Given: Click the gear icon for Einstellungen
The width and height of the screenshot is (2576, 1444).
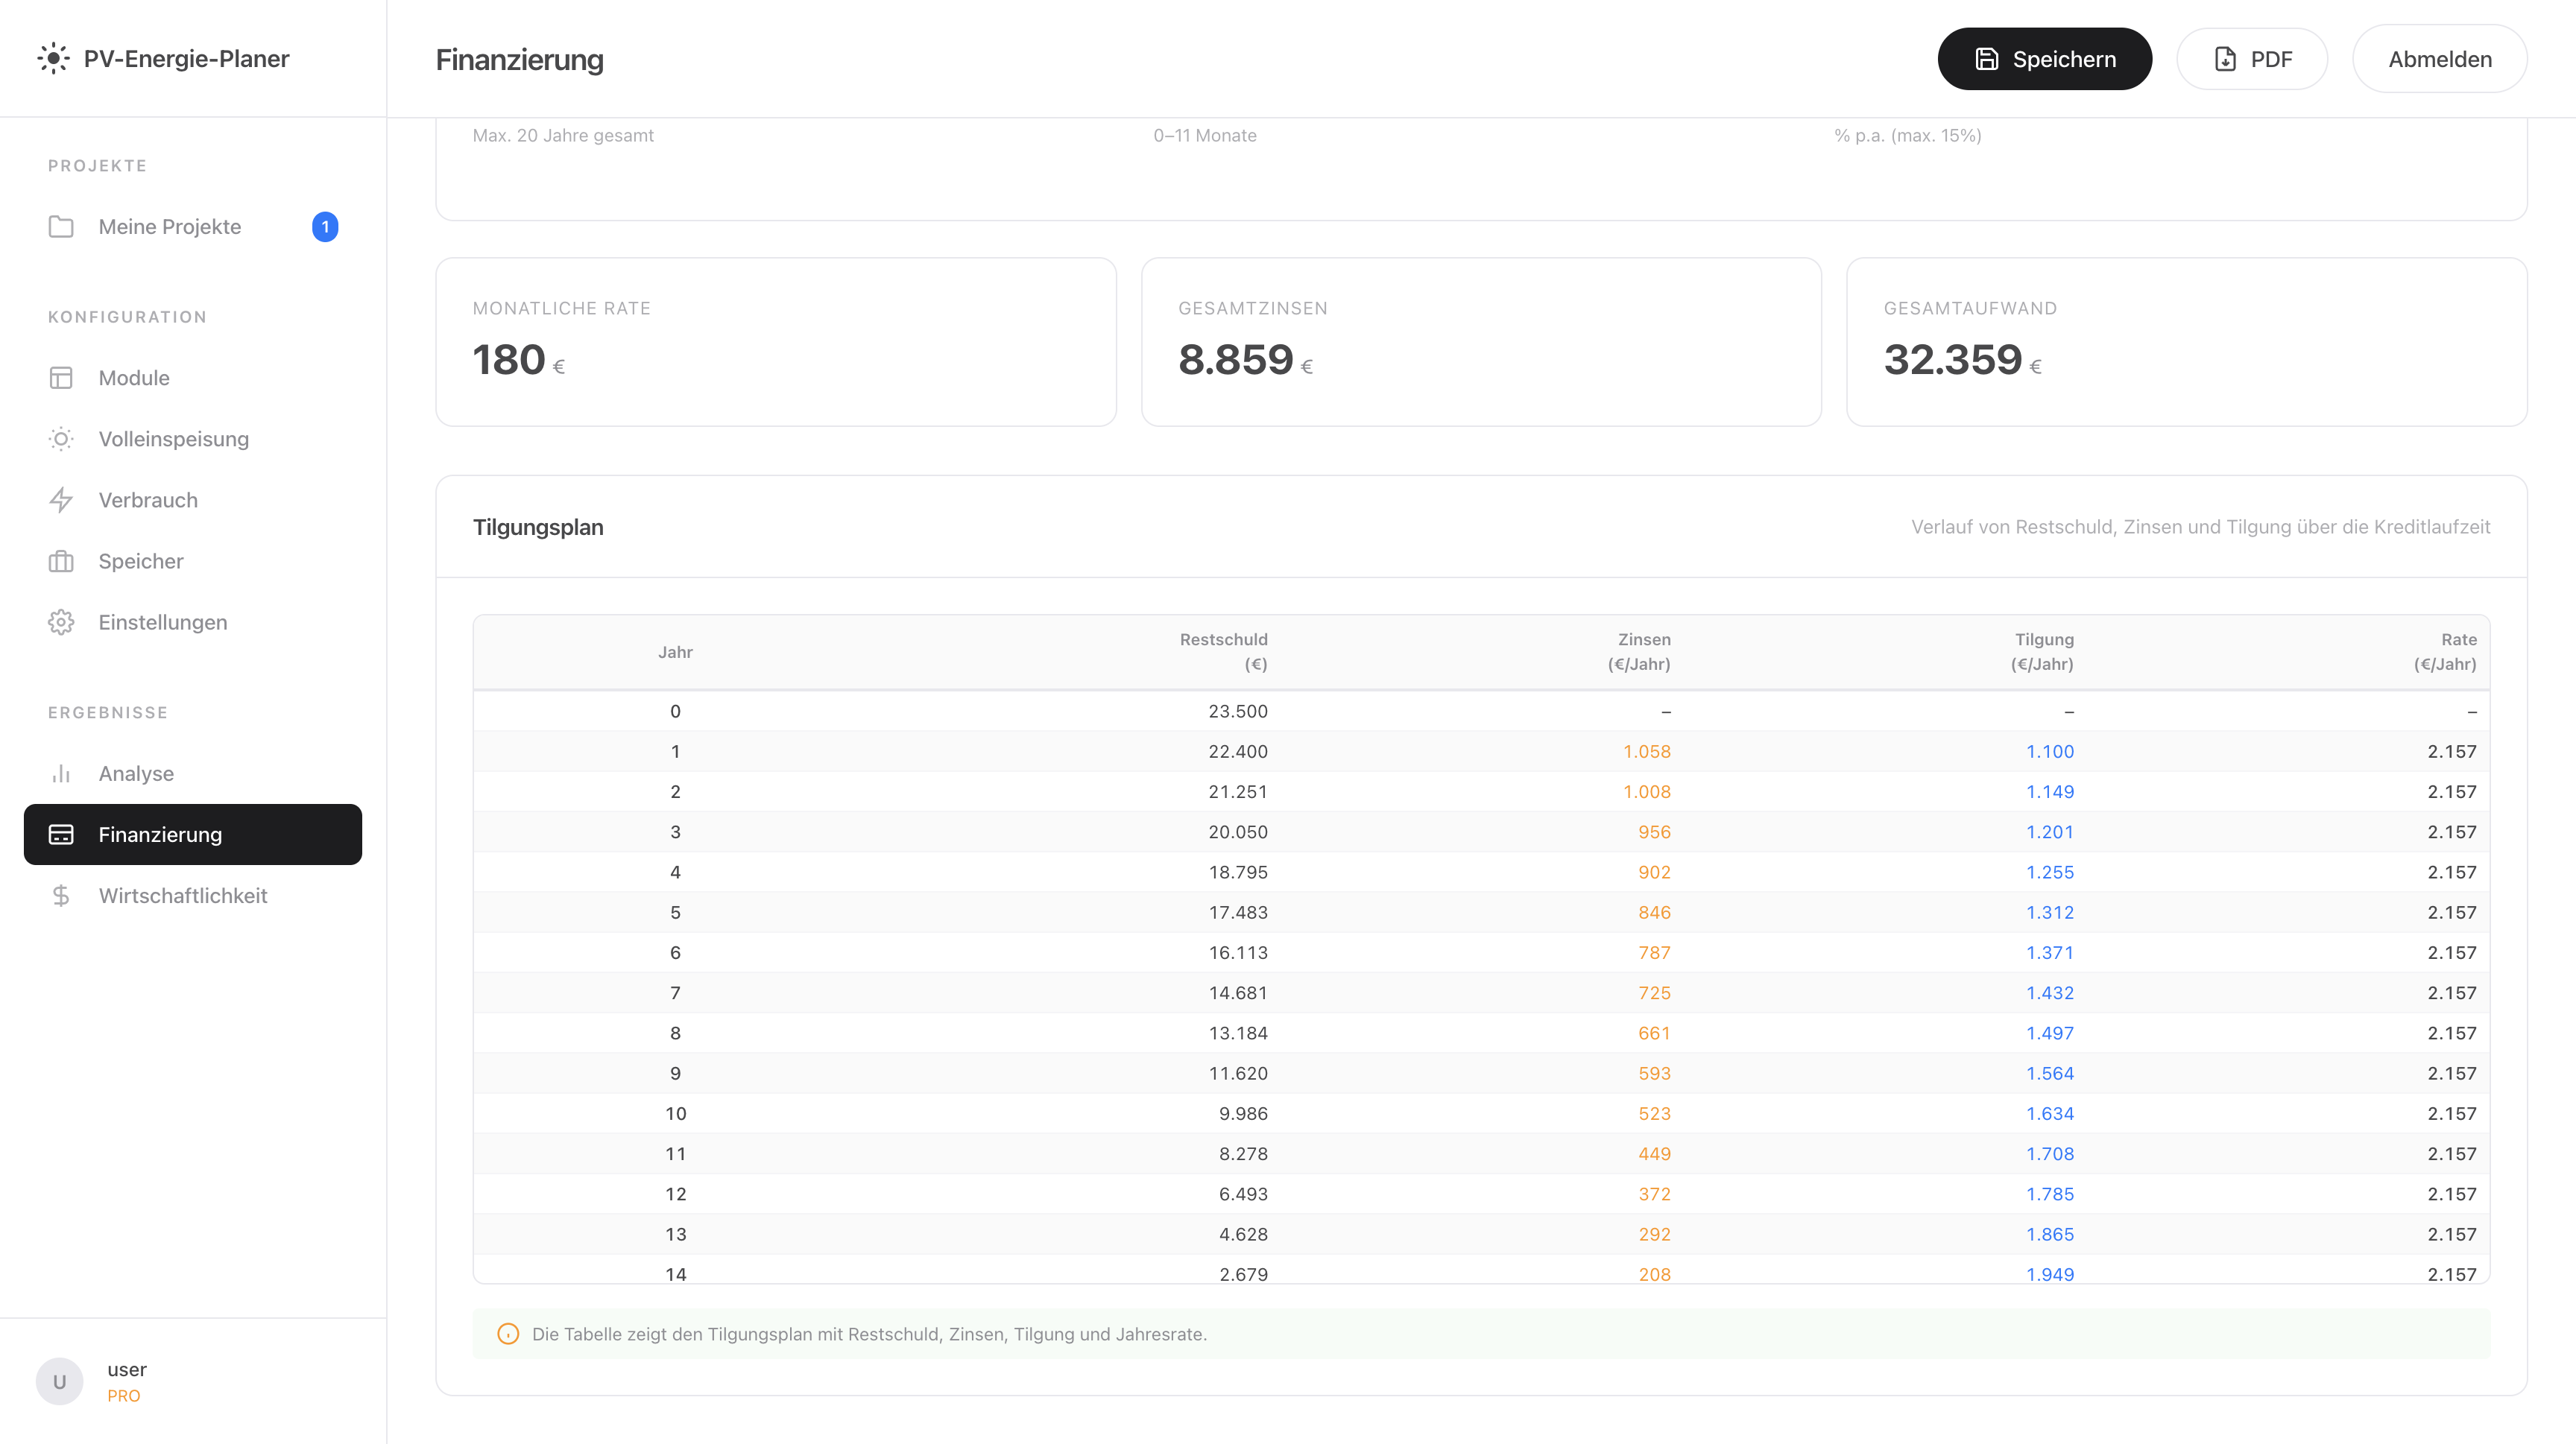Looking at the screenshot, I should (x=61, y=623).
